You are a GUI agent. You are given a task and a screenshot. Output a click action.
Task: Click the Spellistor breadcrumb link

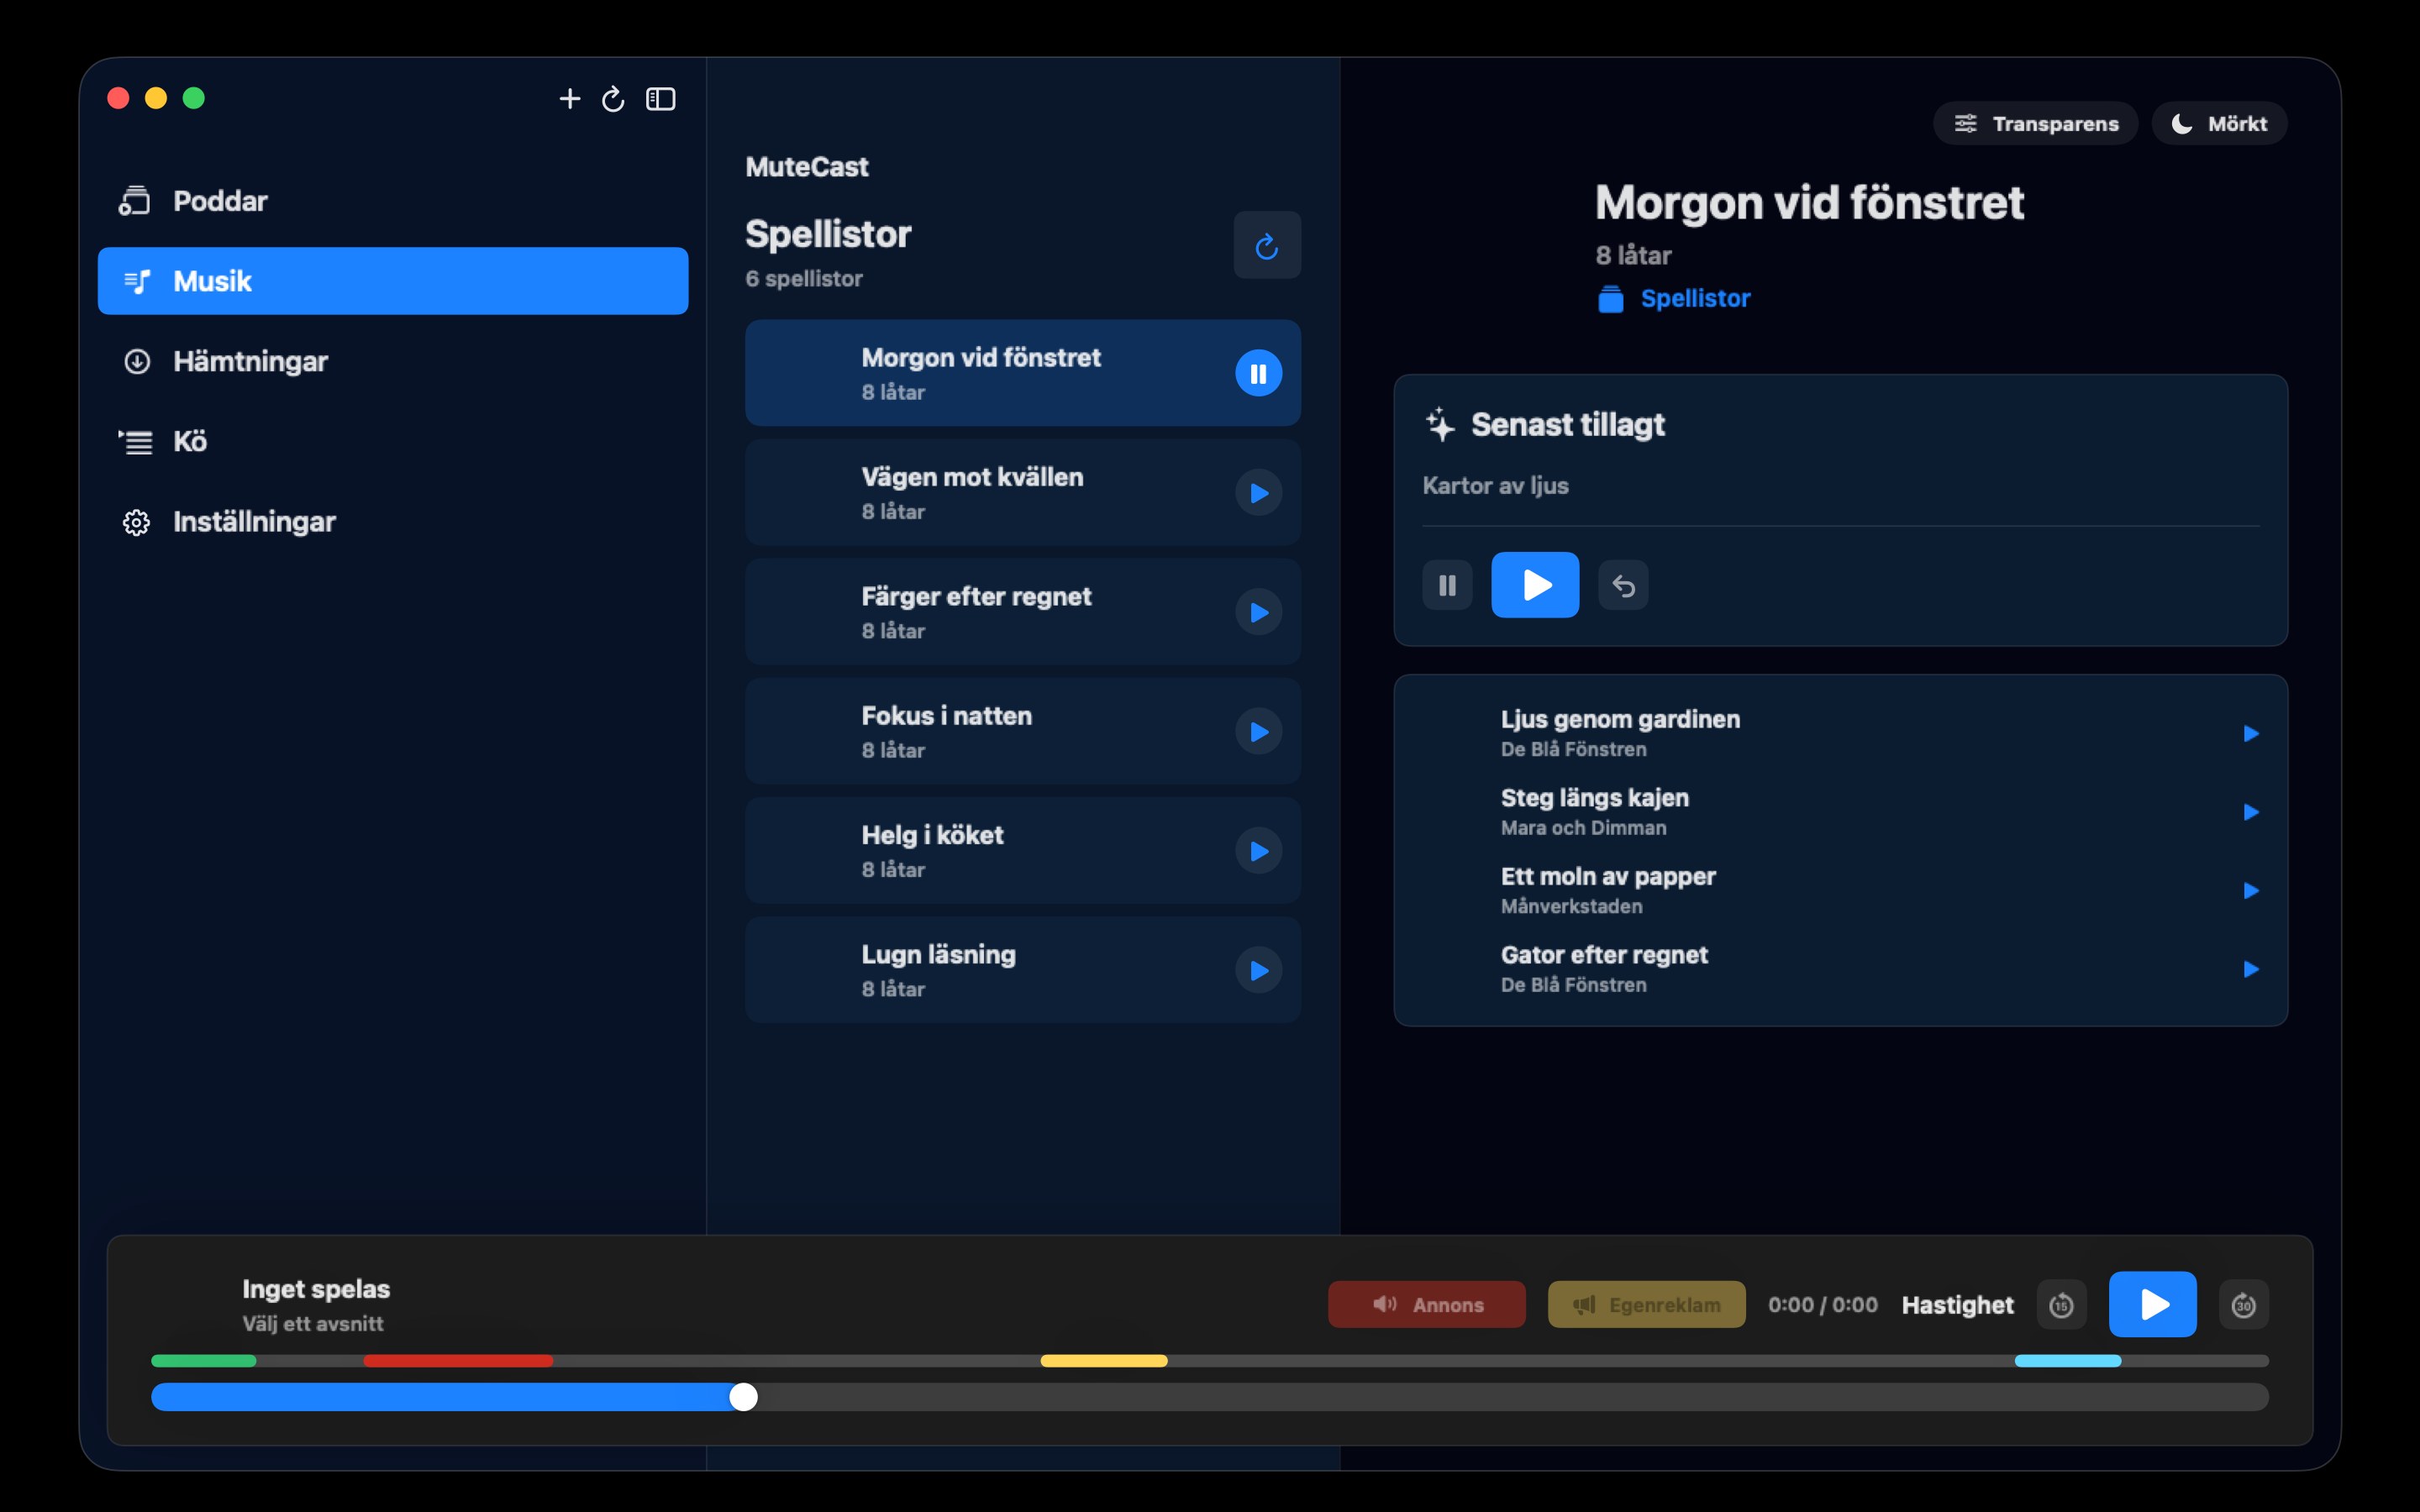tap(1695, 298)
